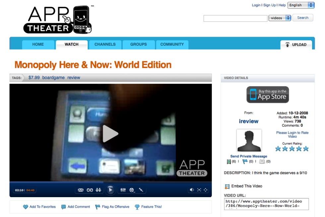Screen dimensions: 325x217
Task: Click Please Login to Rate Video
Action: 292,135
